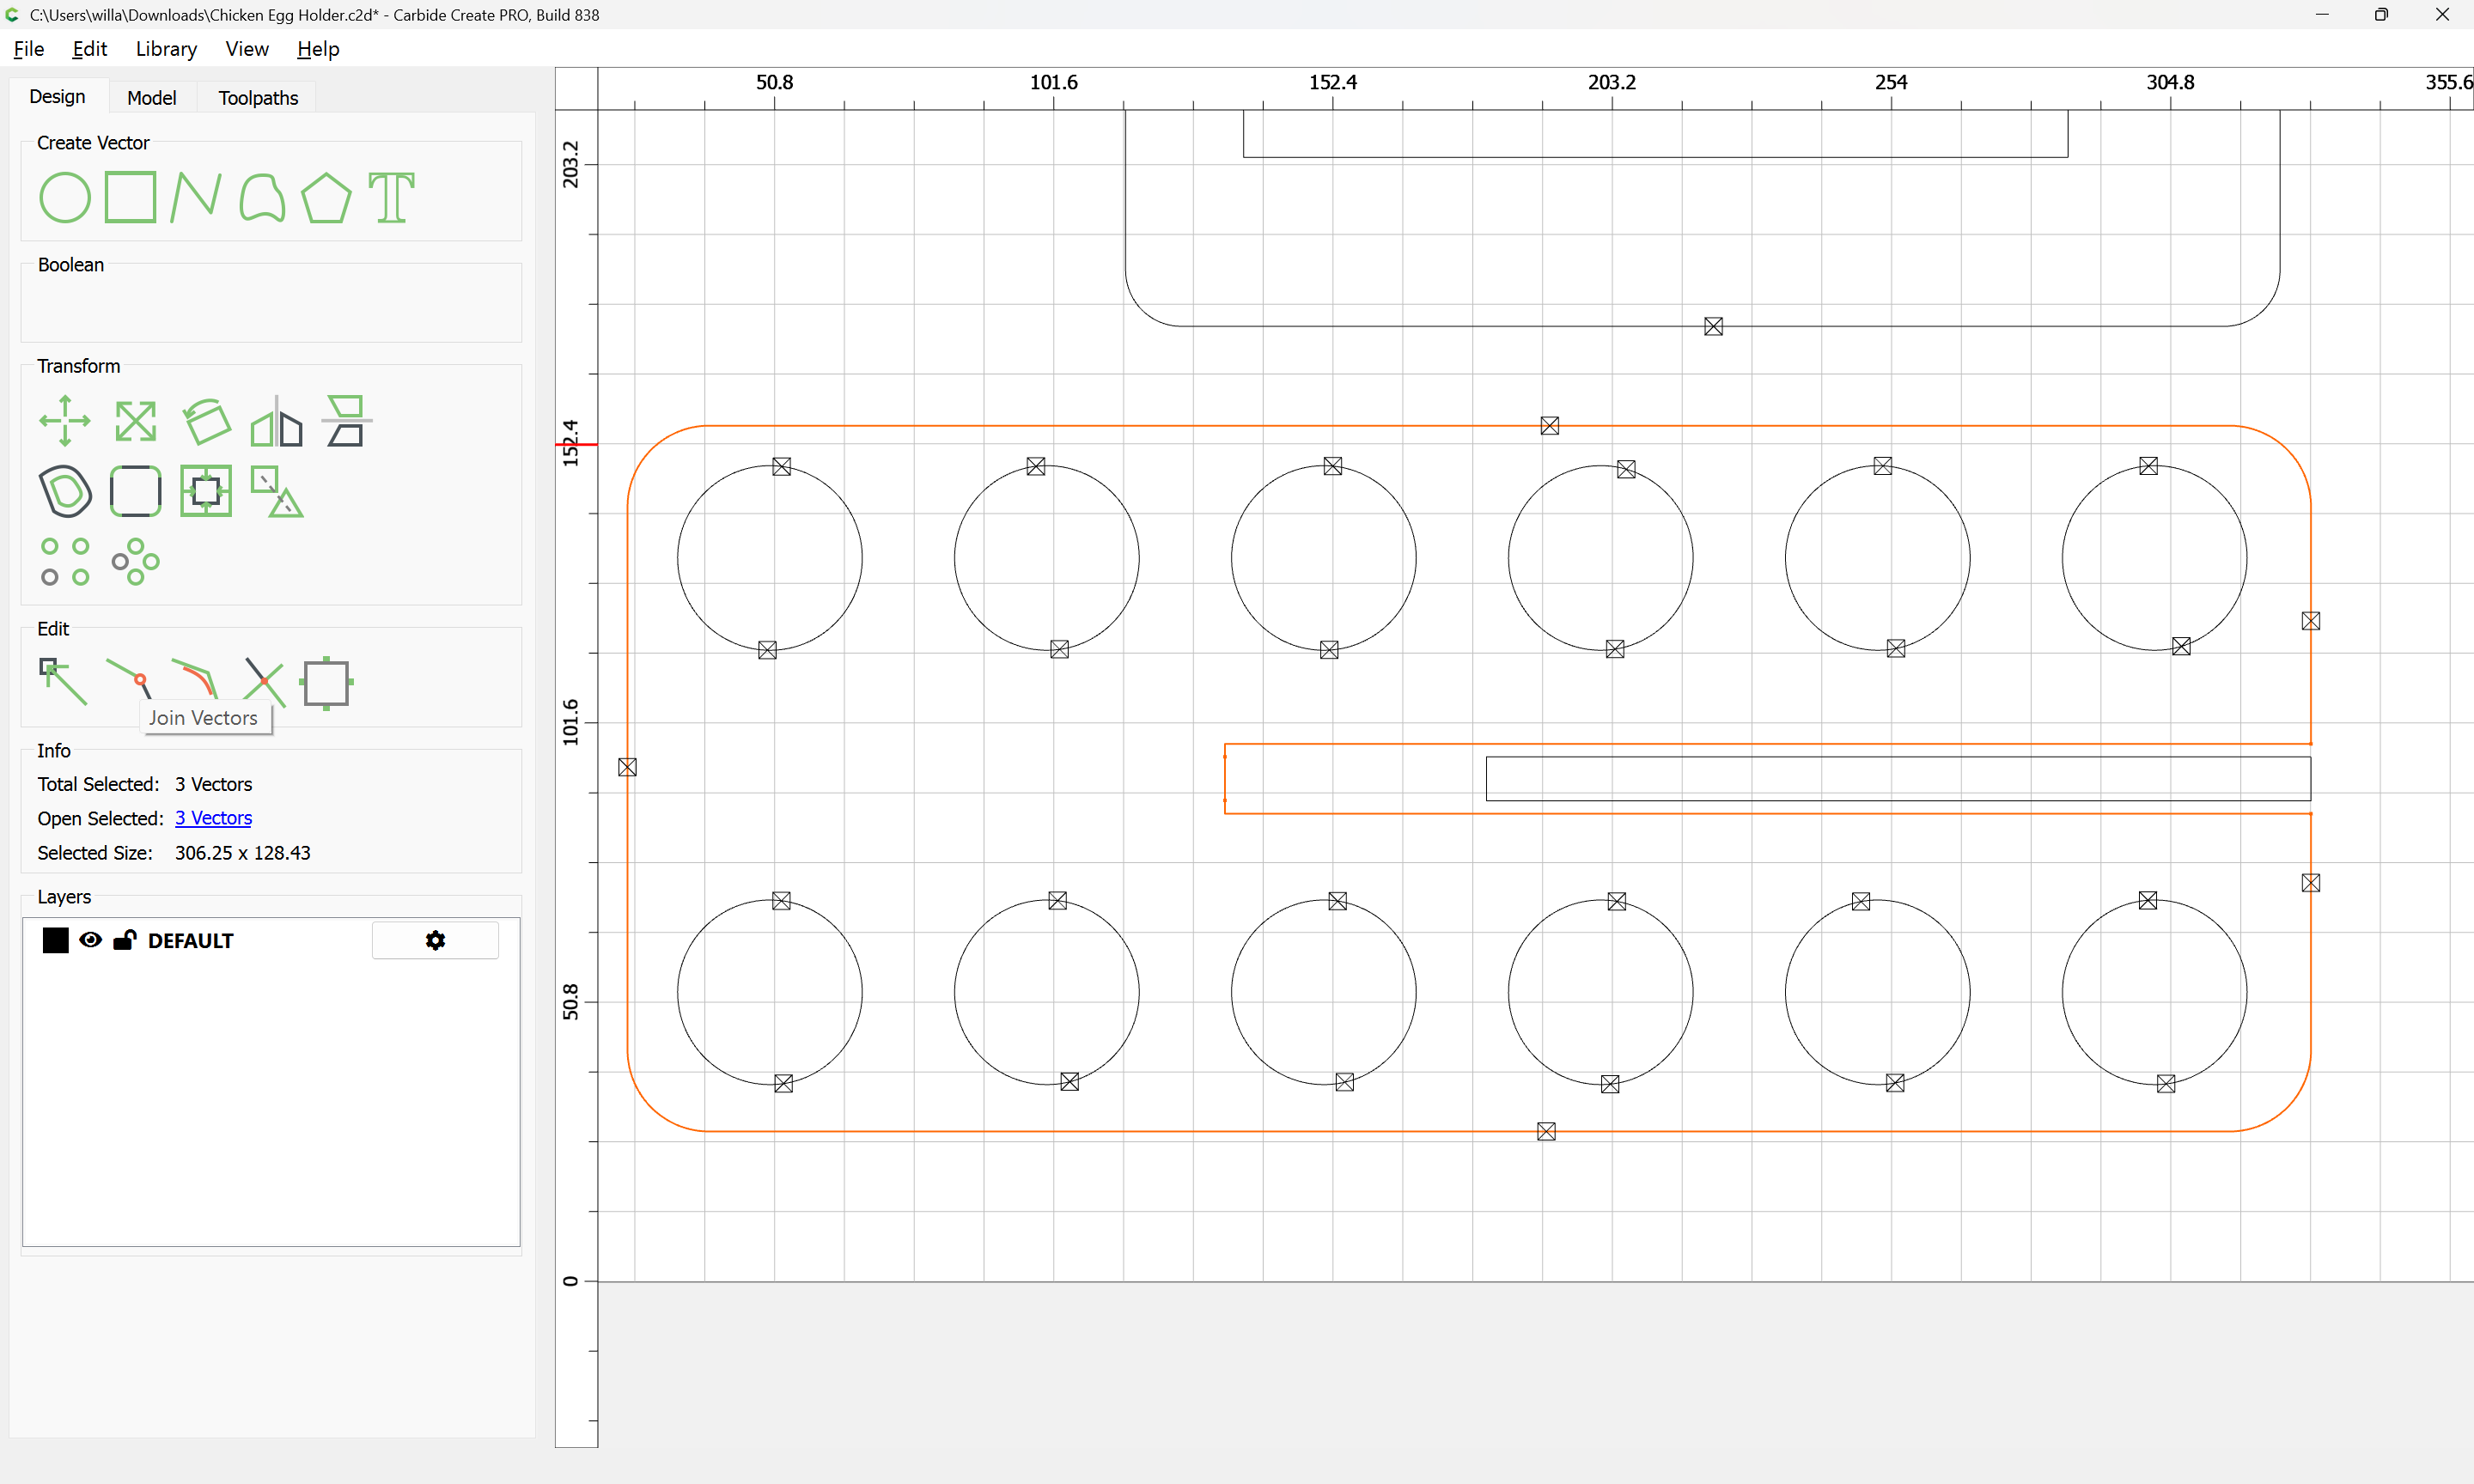Image resolution: width=2474 pixels, height=1484 pixels.
Task: Select the Rectangle vector tool
Action: click(x=130, y=197)
